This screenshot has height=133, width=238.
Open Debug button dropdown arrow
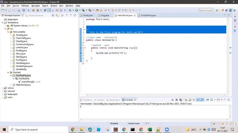73,10
